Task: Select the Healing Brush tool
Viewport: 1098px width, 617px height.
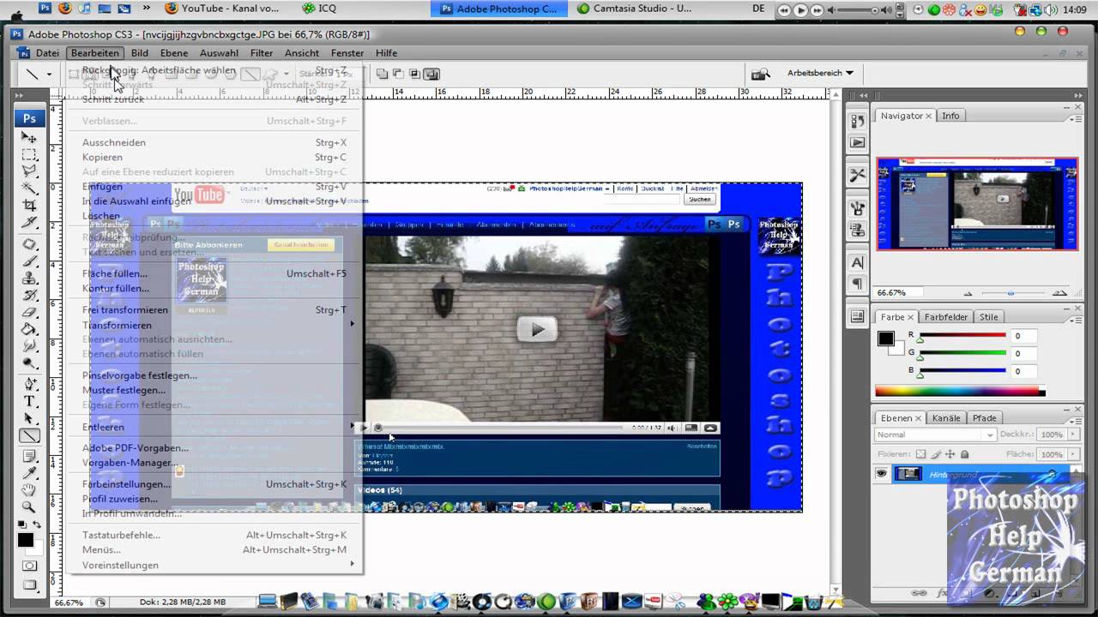Action: [x=29, y=244]
